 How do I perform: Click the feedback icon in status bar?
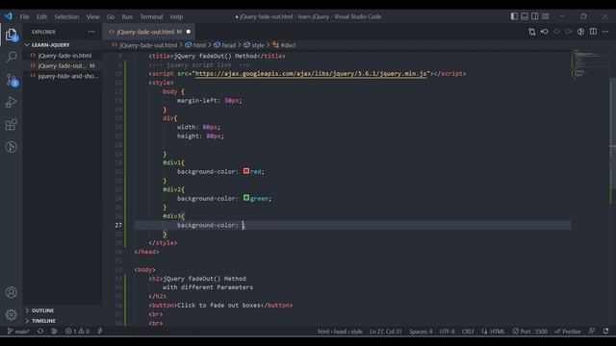pos(592,332)
